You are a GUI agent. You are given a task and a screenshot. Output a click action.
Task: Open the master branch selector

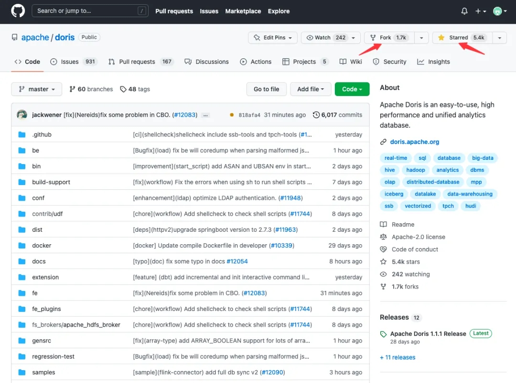(x=36, y=89)
